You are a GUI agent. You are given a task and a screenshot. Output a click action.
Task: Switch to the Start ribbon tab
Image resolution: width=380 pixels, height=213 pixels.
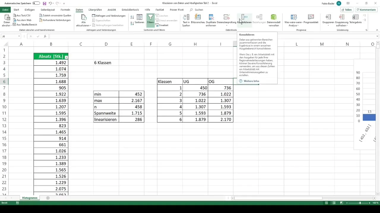(16, 10)
